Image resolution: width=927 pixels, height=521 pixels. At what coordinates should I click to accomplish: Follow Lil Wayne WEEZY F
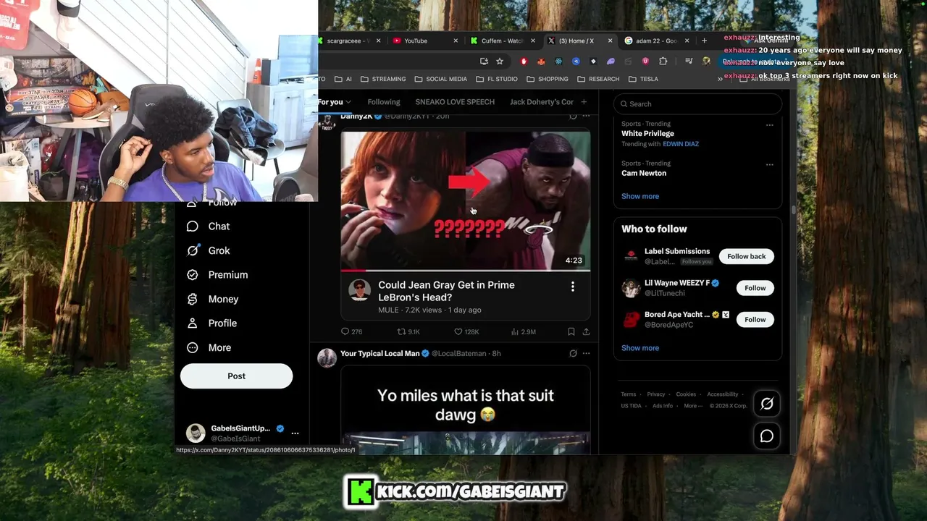click(755, 288)
